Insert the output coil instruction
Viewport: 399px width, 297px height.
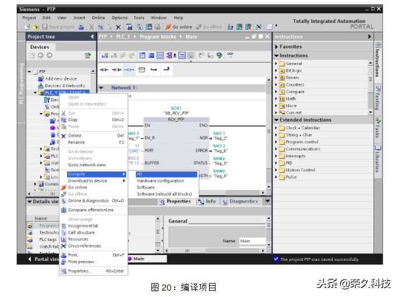(129, 69)
